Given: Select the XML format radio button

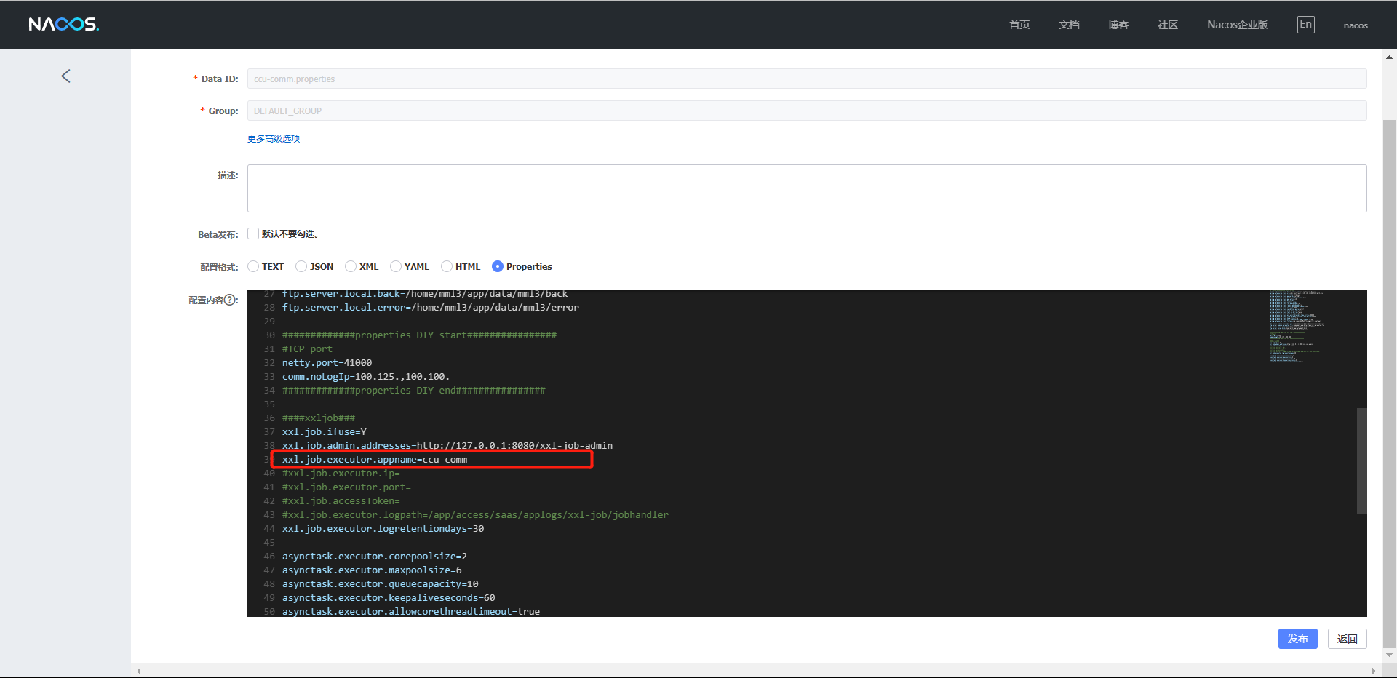Looking at the screenshot, I should pyautogui.click(x=351, y=266).
